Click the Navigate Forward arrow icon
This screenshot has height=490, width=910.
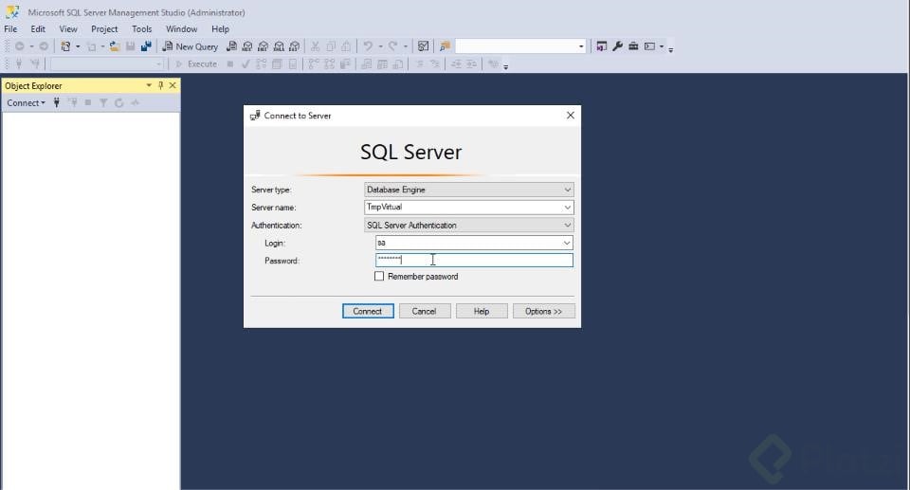coord(44,46)
